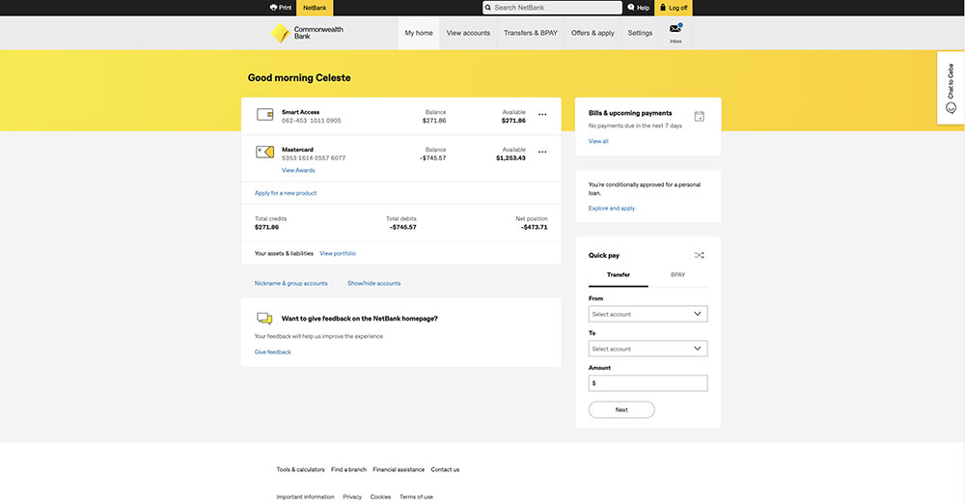
Task: Click View all bills link
Action: click(598, 141)
